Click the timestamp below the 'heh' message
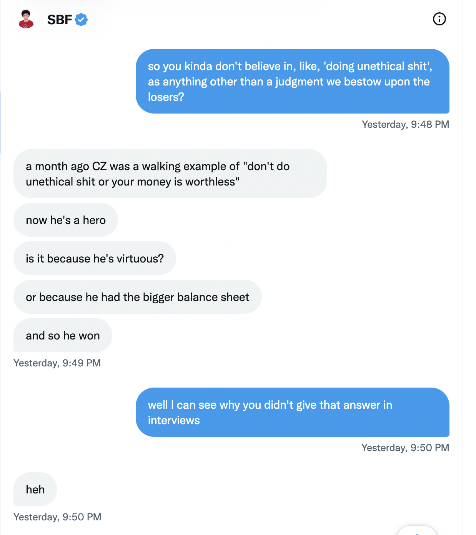 tap(57, 517)
